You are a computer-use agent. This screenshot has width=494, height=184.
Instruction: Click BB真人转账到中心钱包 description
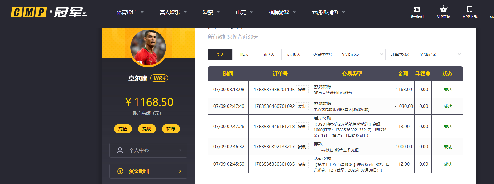click(333, 93)
